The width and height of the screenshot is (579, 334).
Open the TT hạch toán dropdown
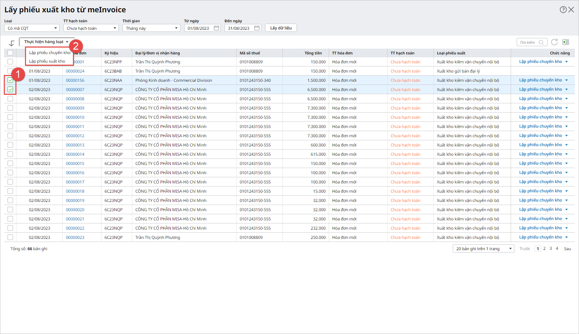tap(91, 28)
